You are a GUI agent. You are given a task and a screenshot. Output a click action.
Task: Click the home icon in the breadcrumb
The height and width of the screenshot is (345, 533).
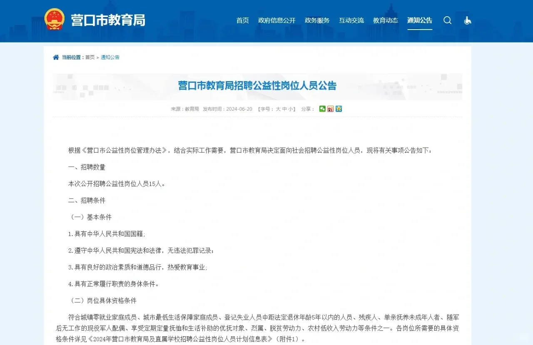click(x=56, y=57)
